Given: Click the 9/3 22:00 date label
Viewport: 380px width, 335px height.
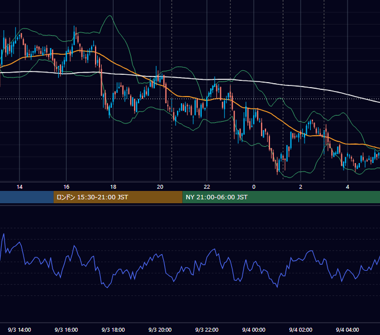Looking at the screenshot, I should 207,329.
